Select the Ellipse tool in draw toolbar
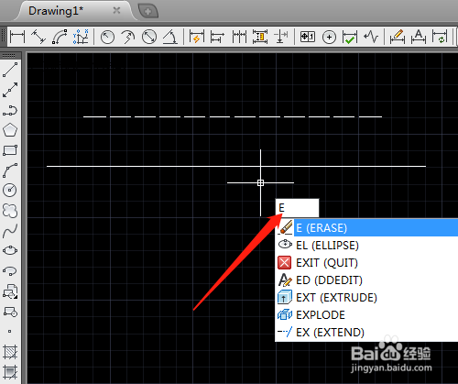This screenshot has width=458, height=384. [x=10, y=250]
